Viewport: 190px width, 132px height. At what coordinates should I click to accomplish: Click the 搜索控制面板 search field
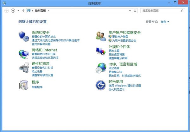pos(163,11)
